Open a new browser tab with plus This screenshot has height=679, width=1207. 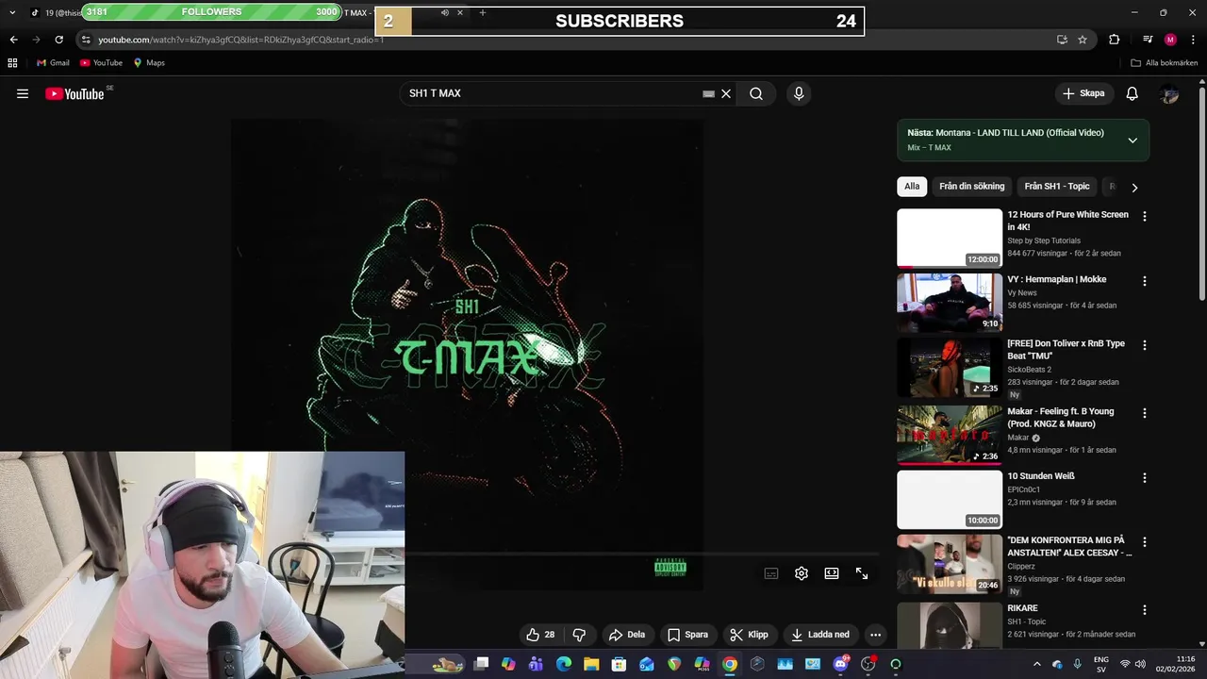point(483,13)
